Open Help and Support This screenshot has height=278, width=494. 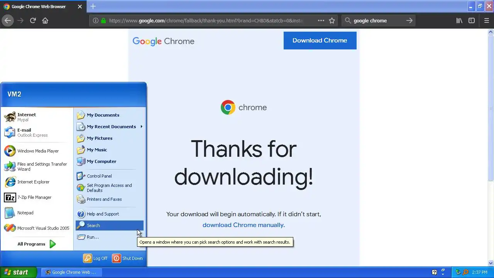coord(110,214)
